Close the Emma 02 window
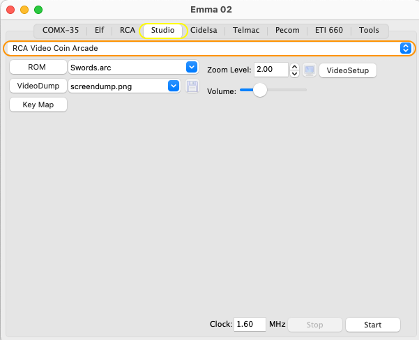This screenshot has width=419, height=340. click(x=10, y=10)
